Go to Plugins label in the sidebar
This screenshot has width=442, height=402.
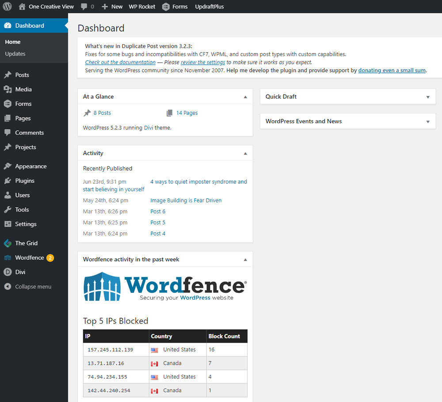point(25,181)
